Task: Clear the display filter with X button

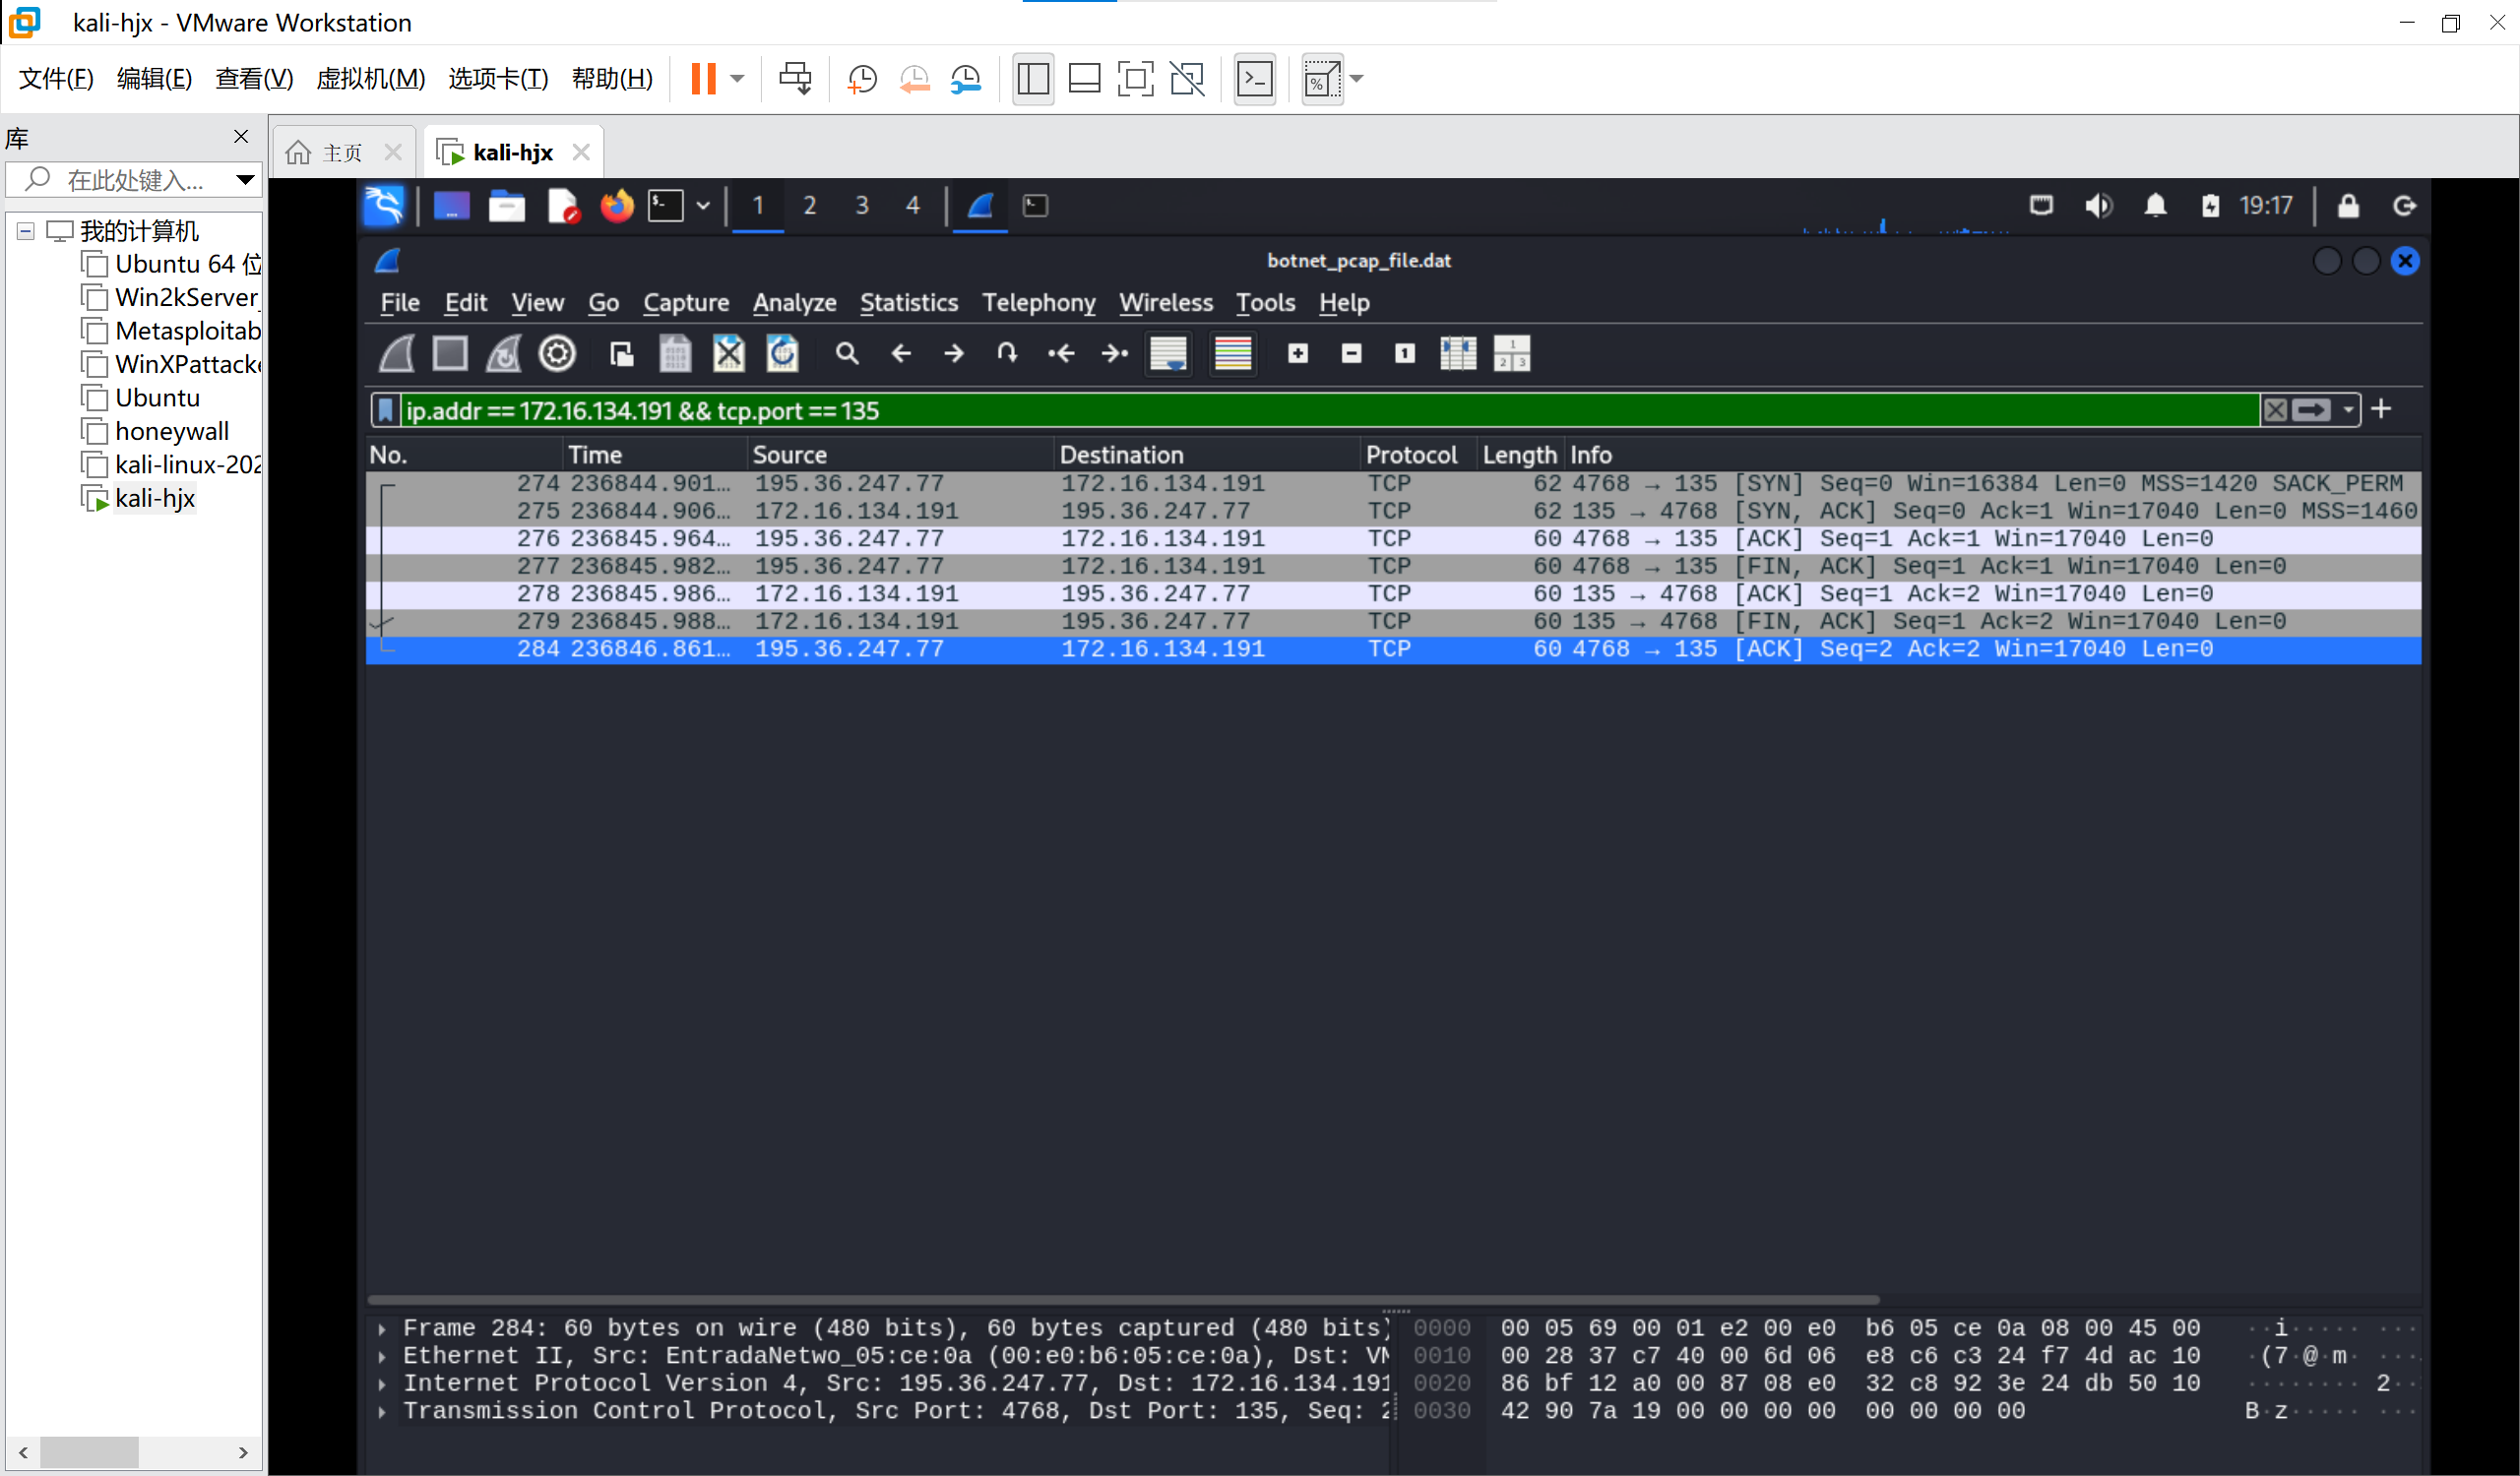Action: pos(2275,409)
